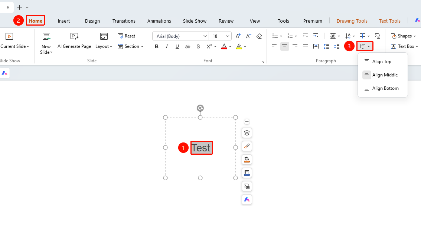This screenshot has width=421, height=233.
Task: Click the rotation handle above the text box
Action: coord(200,108)
